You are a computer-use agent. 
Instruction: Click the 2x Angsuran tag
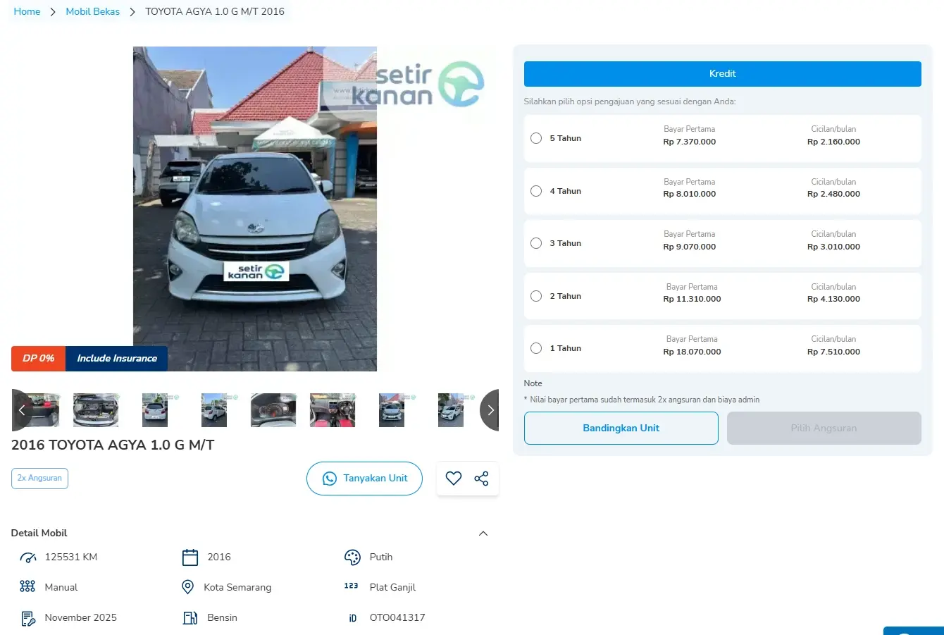pyautogui.click(x=39, y=479)
